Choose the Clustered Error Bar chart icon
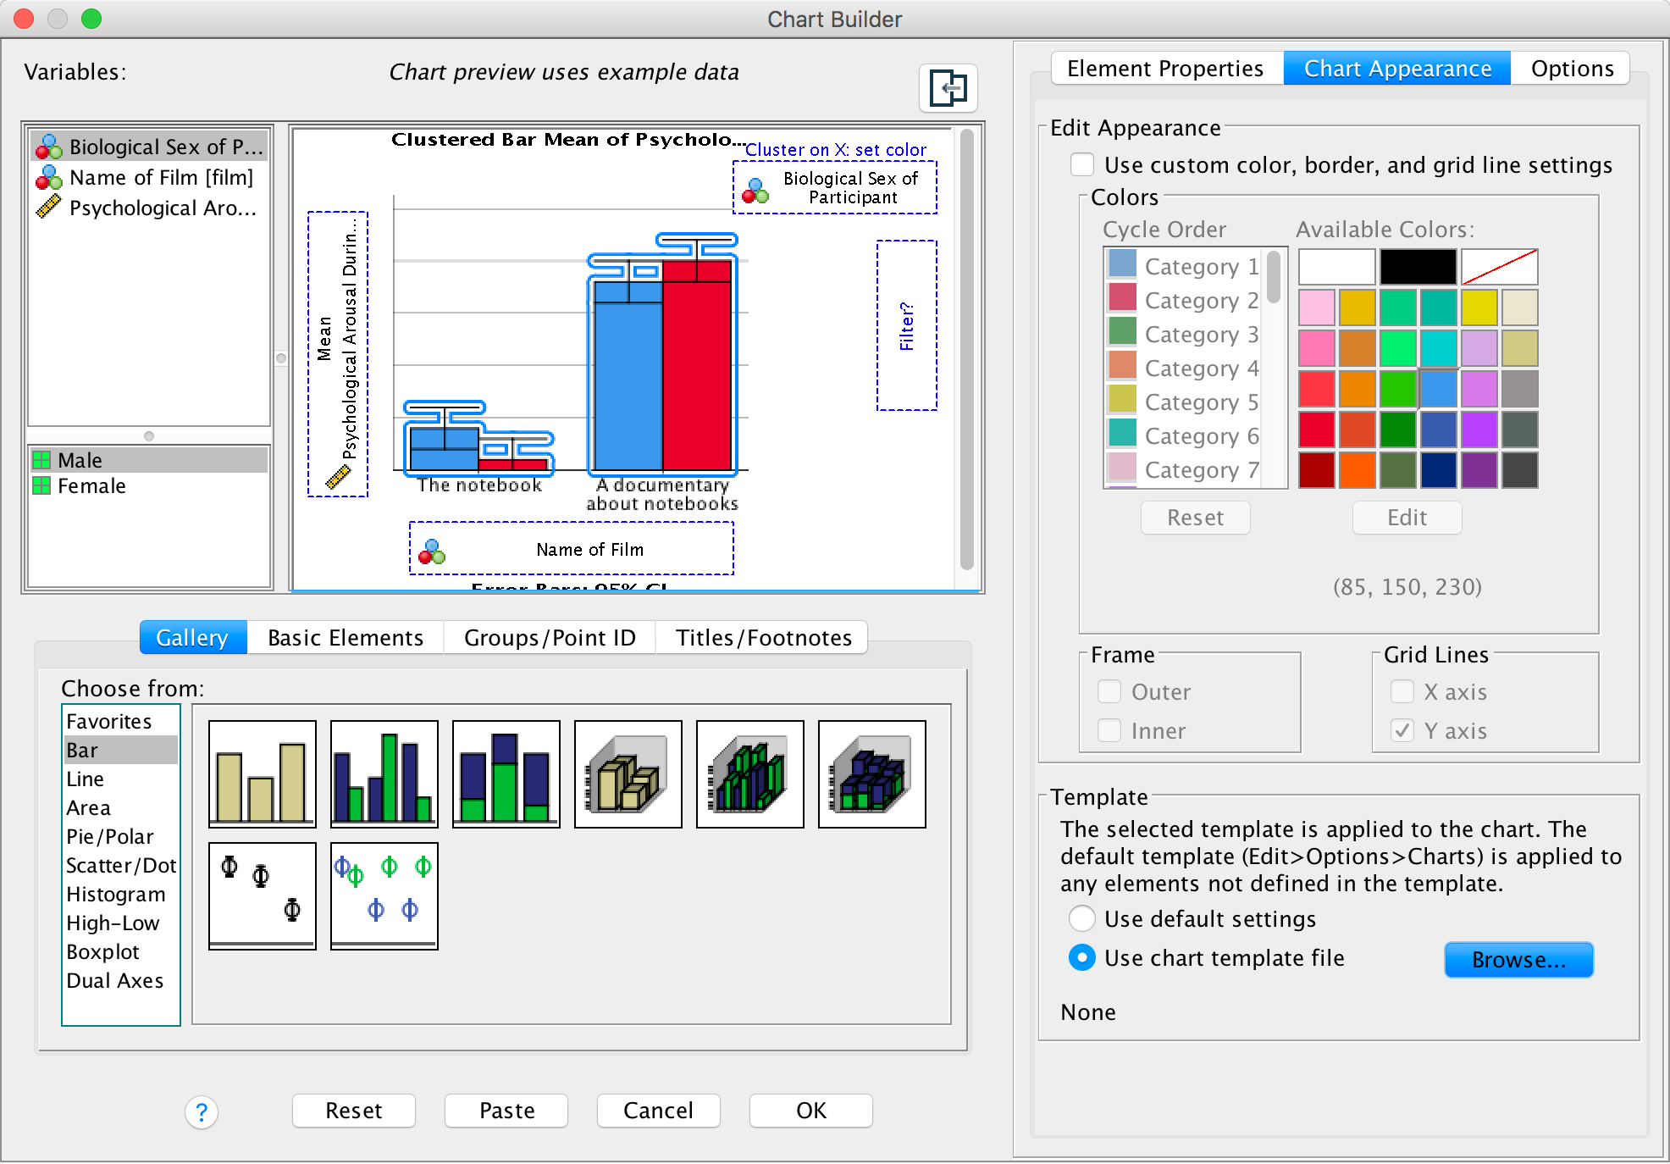The width and height of the screenshot is (1670, 1164). point(384,895)
